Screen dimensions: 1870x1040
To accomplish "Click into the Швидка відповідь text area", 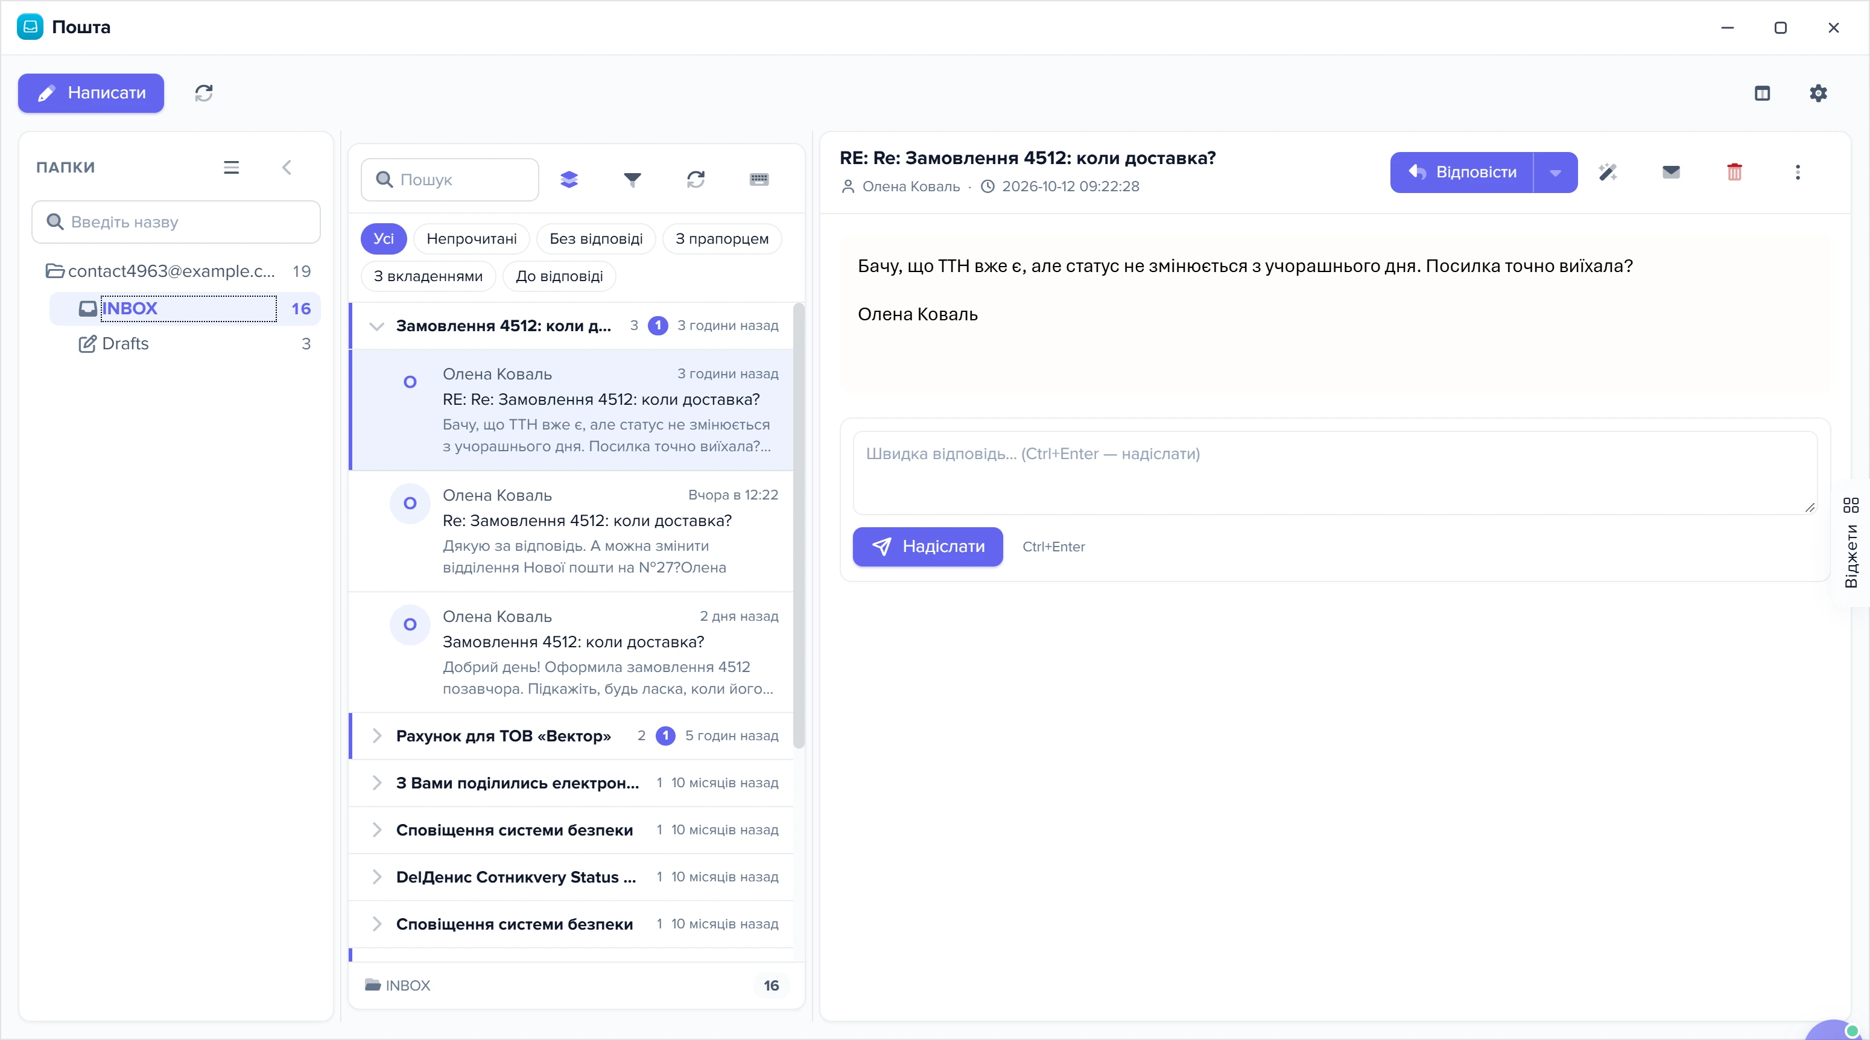I will pos(1335,472).
